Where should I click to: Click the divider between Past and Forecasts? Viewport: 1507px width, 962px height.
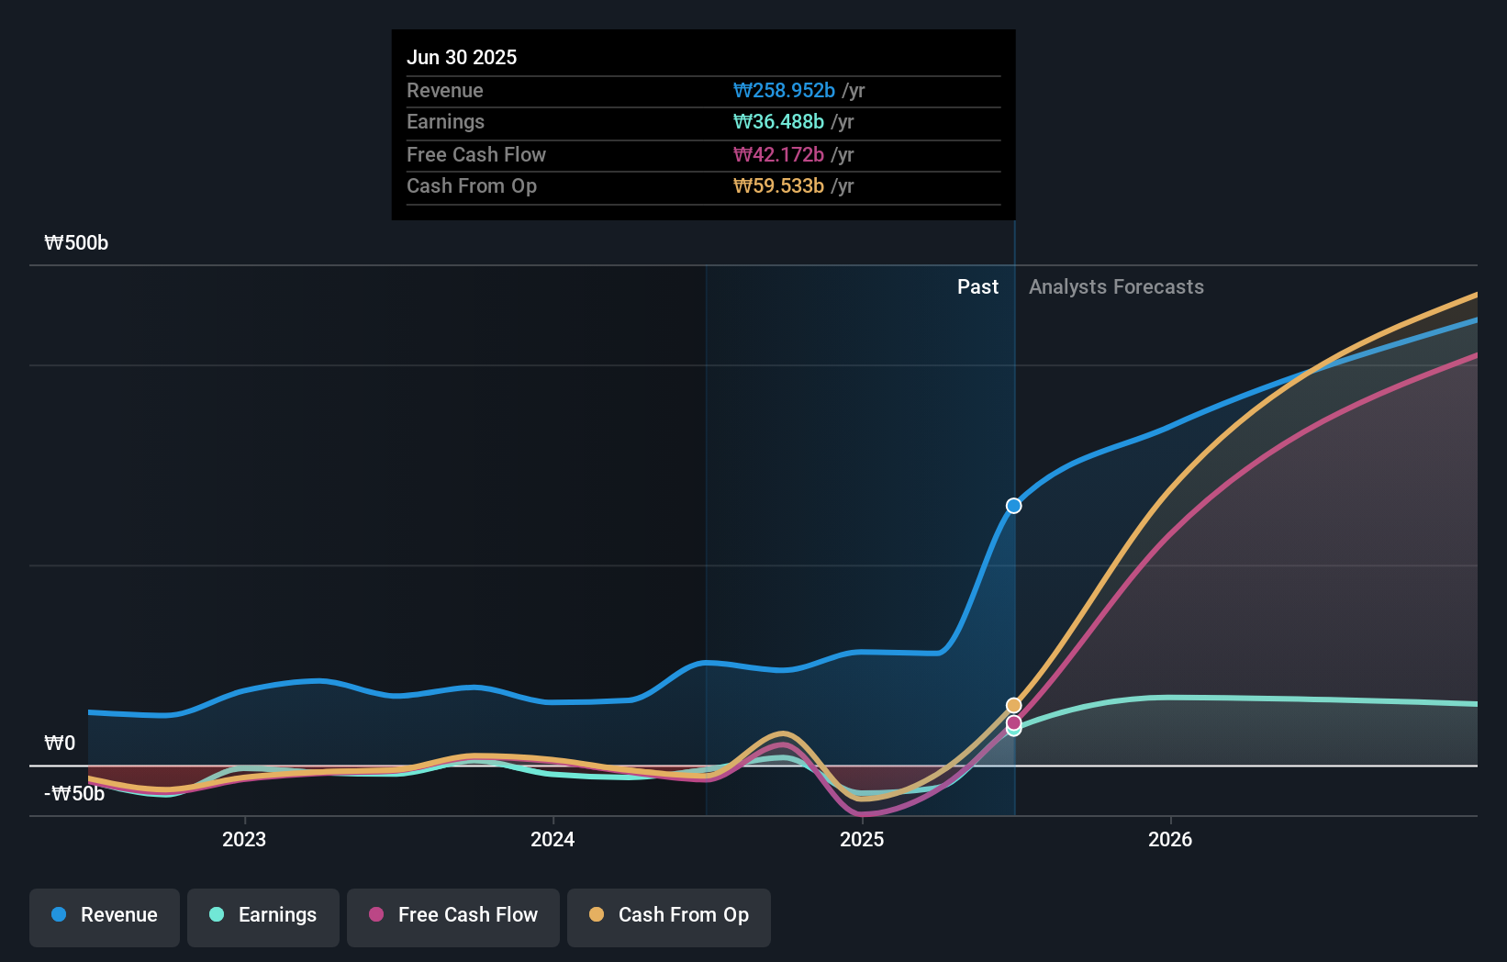tap(1014, 514)
